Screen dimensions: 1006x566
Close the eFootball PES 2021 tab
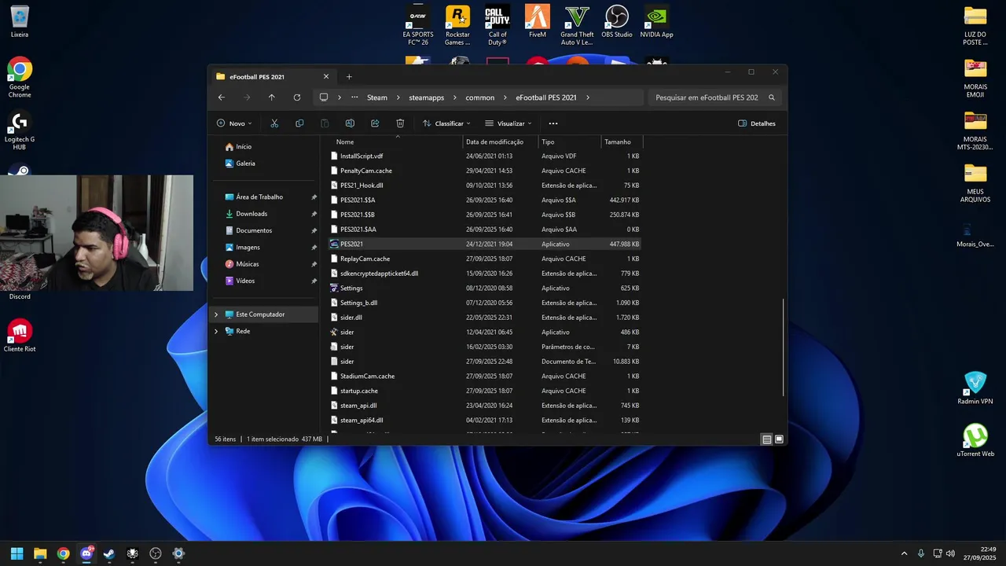coord(326,76)
